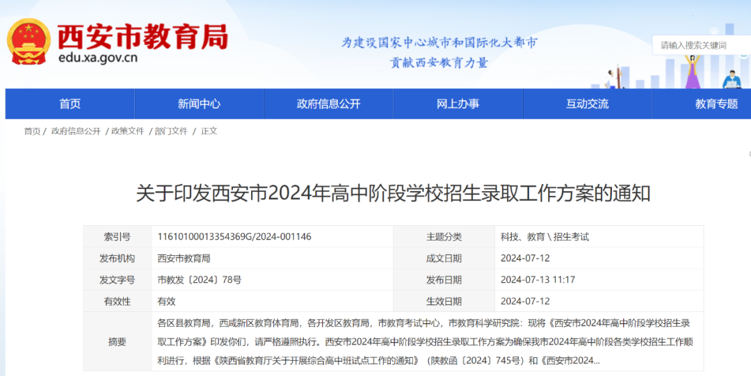The height and width of the screenshot is (376, 751).
Task: Open the 教育专题 navigation tab
Action: pyautogui.click(x=702, y=104)
